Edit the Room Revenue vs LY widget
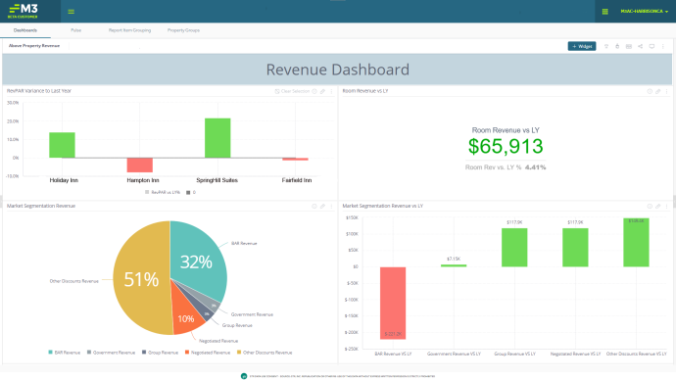Screen dimensions: 676x380 (x=658, y=91)
